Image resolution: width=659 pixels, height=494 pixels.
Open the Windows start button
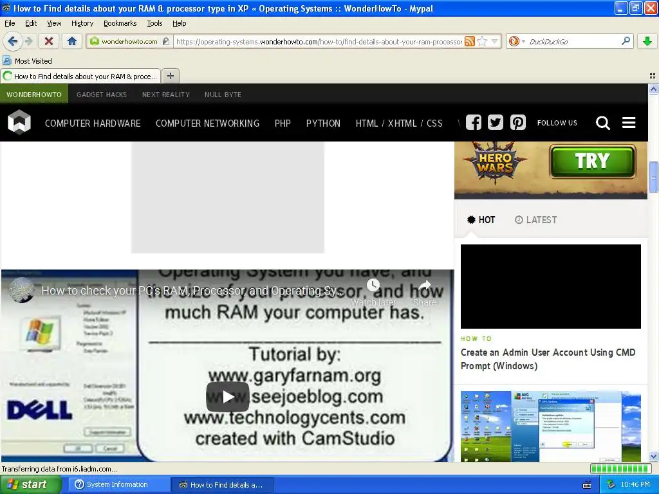pyautogui.click(x=30, y=484)
